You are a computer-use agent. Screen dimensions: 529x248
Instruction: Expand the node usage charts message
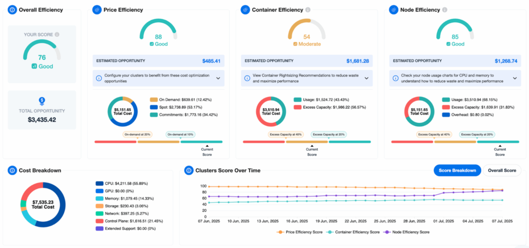(515, 78)
